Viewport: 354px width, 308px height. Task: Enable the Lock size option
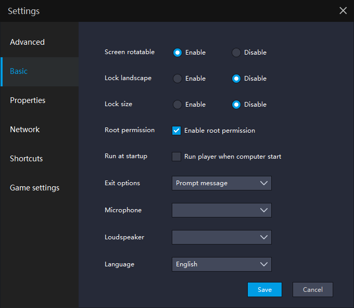point(178,105)
